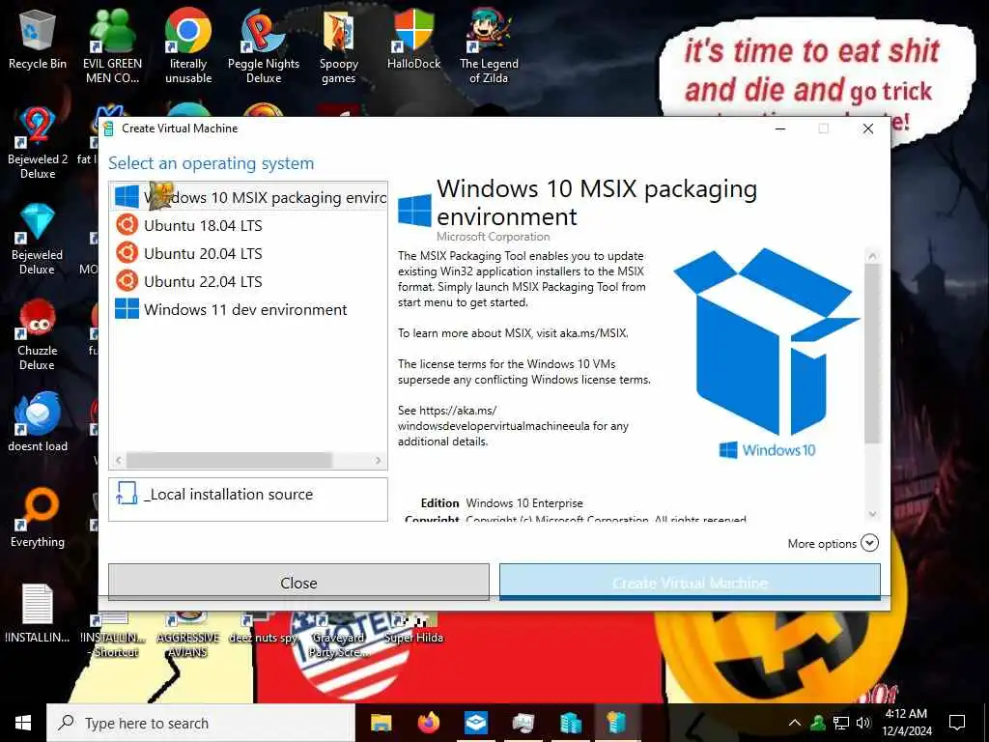Click the description pane vertical scrollbar thumb

tap(872, 354)
